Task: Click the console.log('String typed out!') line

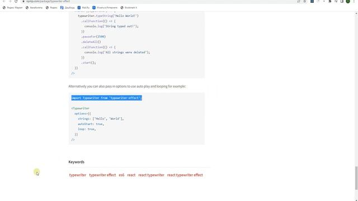Action: (x=111, y=26)
